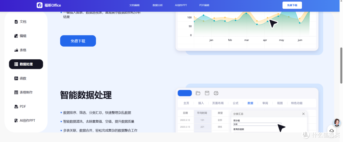The width and height of the screenshot is (343, 142).
Task: Click the 智能数据清洗 bullet text
Action: coord(99,121)
